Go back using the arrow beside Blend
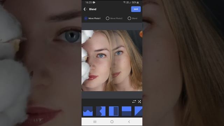The width and height of the screenshot is (224, 126). click(x=85, y=9)
